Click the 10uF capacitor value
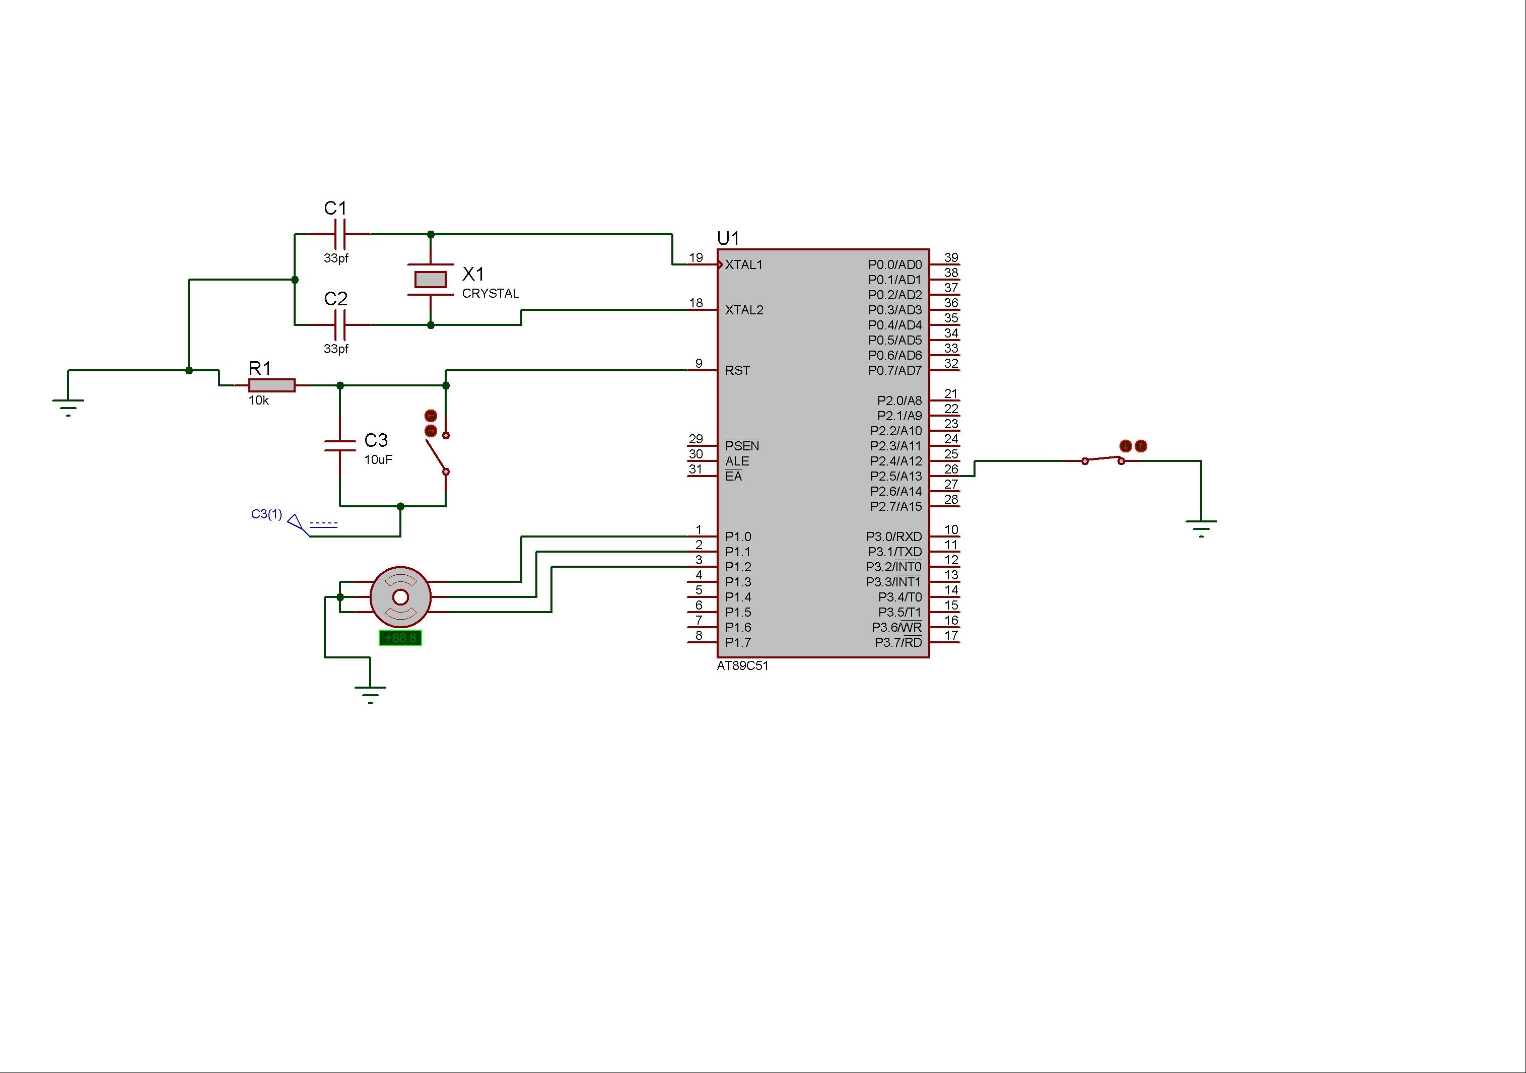1526x1073 pixels. [x=378, y=459]
